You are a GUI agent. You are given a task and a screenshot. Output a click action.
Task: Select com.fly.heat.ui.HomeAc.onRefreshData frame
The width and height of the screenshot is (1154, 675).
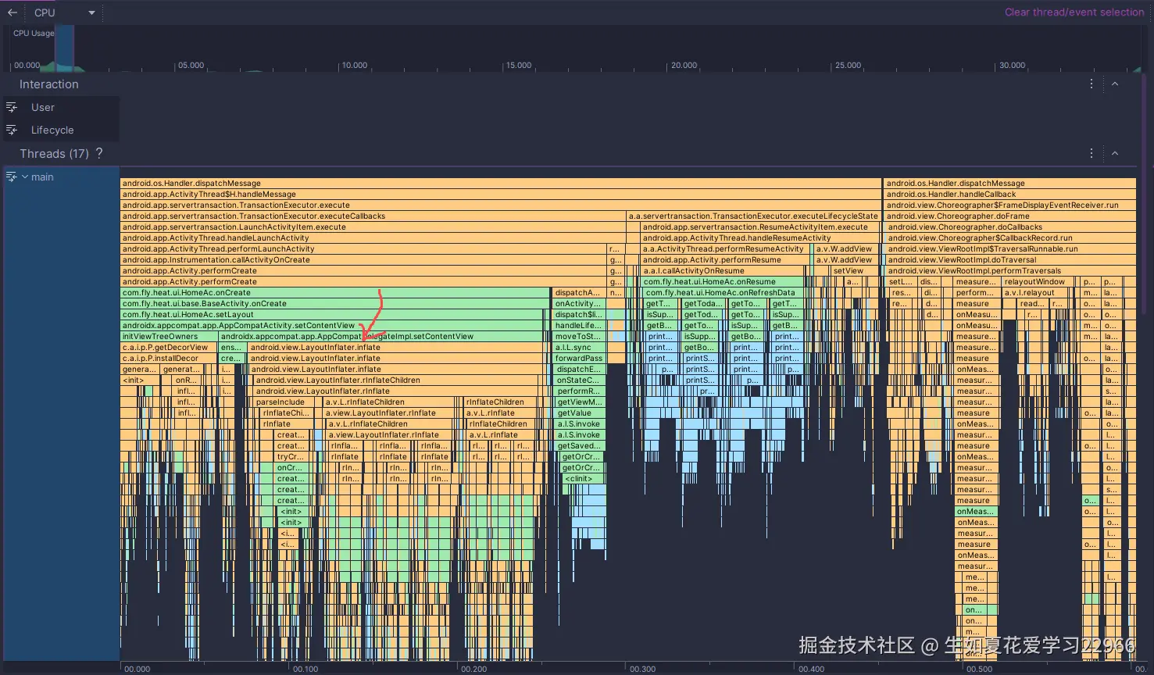click(723, 292)
